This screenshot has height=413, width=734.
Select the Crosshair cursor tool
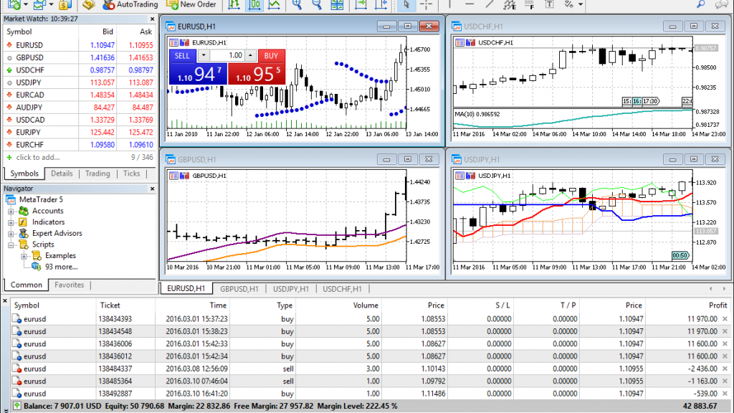click(x=426, y=4)
